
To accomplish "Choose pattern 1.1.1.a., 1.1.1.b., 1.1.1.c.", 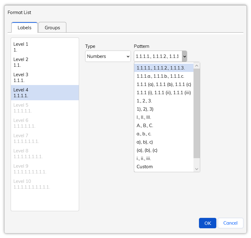I will pos(164,76).
